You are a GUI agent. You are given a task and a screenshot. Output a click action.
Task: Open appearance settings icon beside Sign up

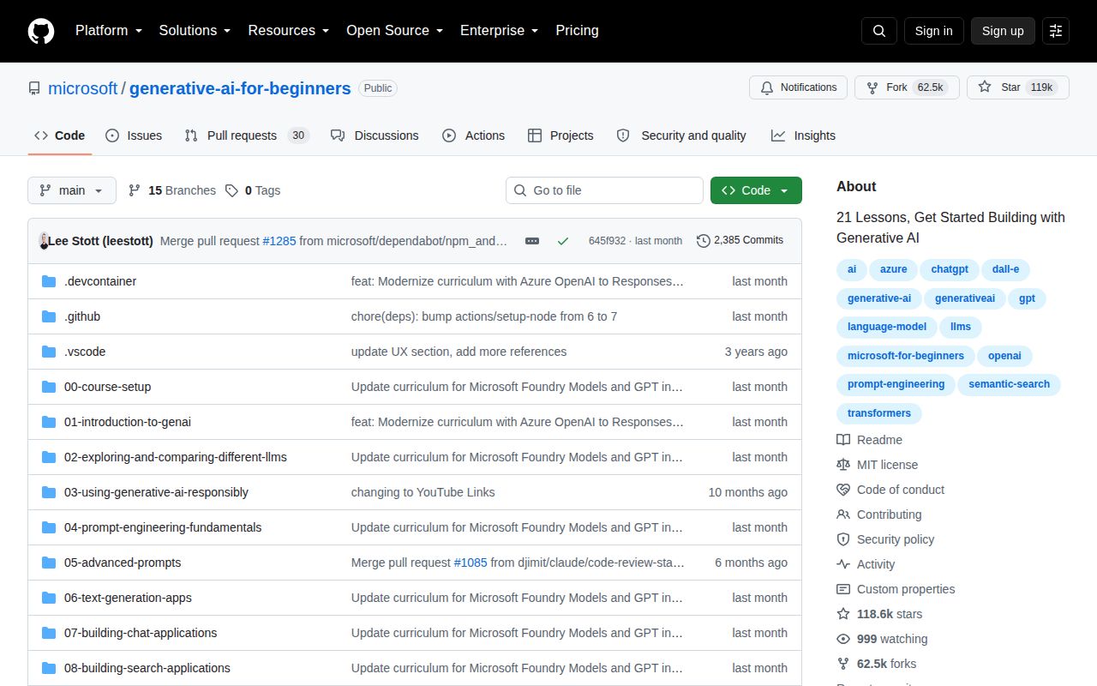click(x=1056, y=31)
